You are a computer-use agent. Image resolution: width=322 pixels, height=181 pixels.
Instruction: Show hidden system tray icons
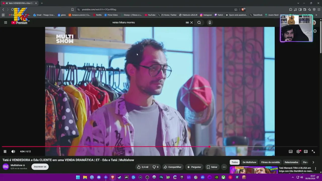point(293,177)
